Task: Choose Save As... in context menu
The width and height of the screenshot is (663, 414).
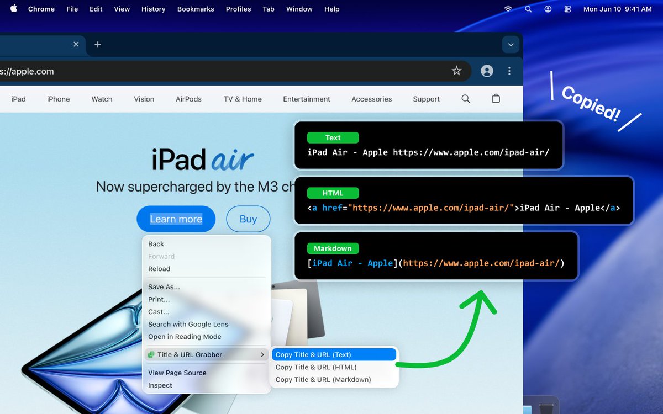Action: (x=207, y=287)
